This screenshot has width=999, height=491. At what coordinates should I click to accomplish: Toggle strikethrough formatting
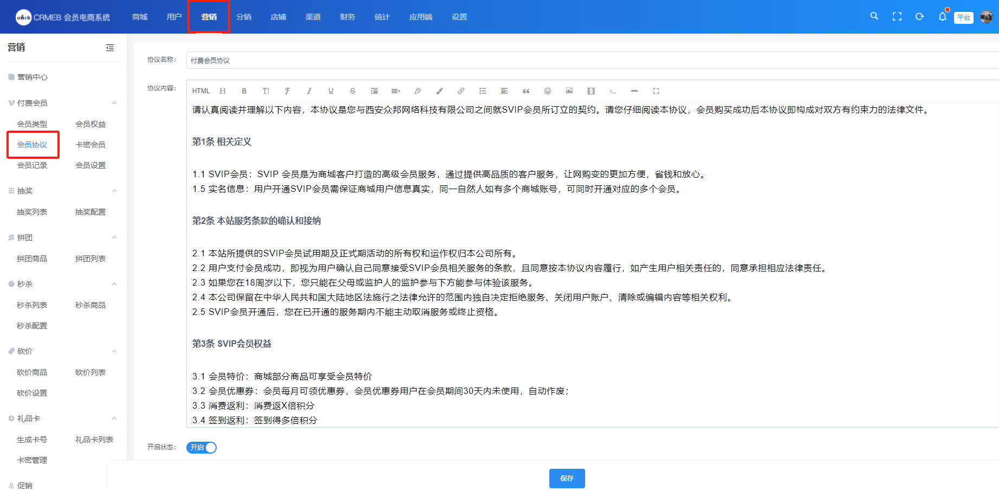(353, 91)
